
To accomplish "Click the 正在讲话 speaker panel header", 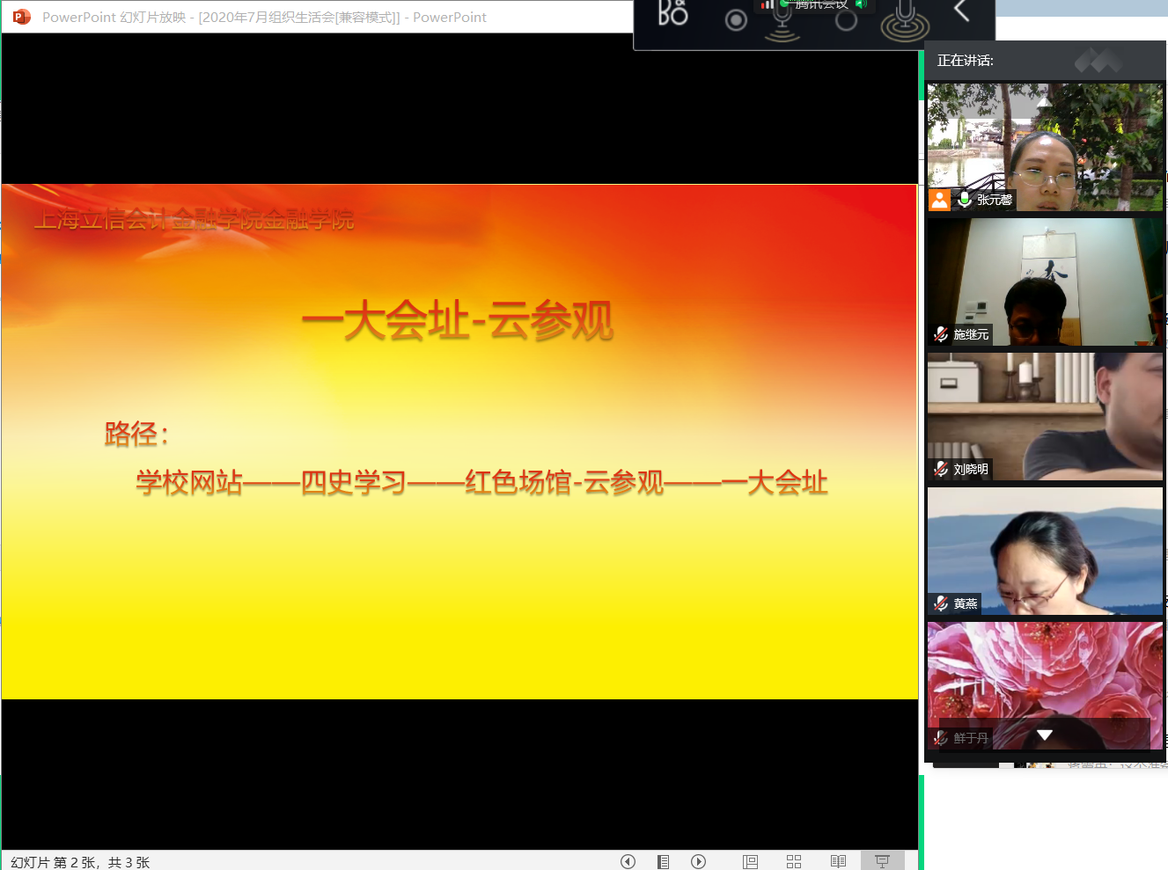I will 966,61.
